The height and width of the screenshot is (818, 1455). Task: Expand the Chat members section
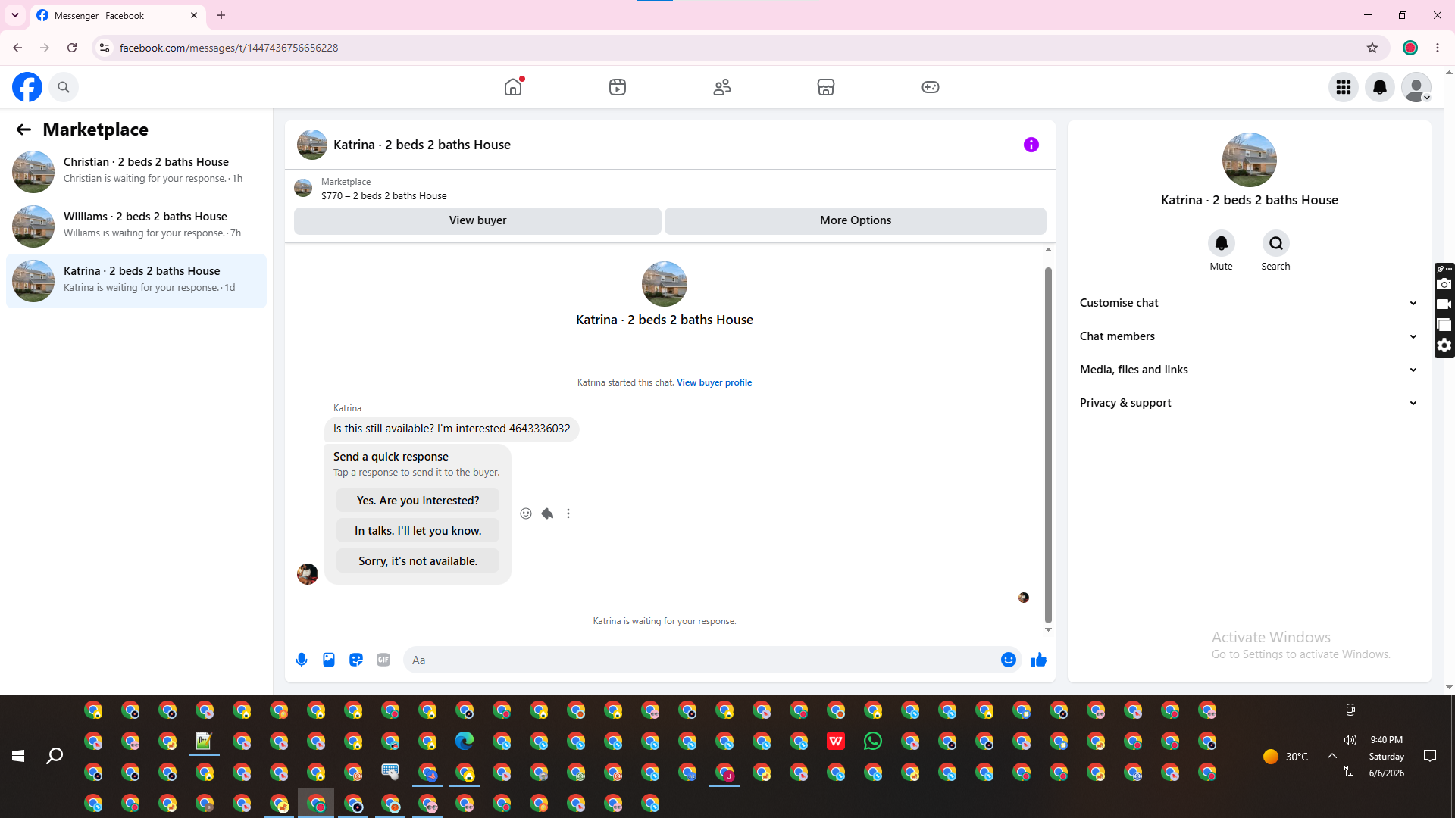(1249, 336)
